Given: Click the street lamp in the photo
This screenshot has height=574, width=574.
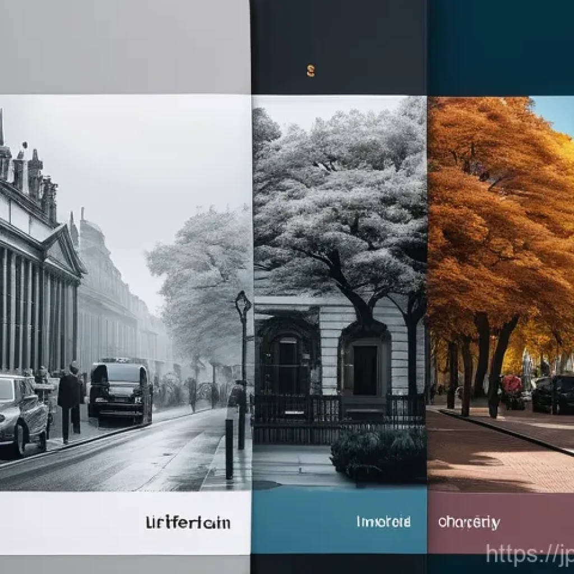Looking at the screenshot, I should tap(243, 370).
